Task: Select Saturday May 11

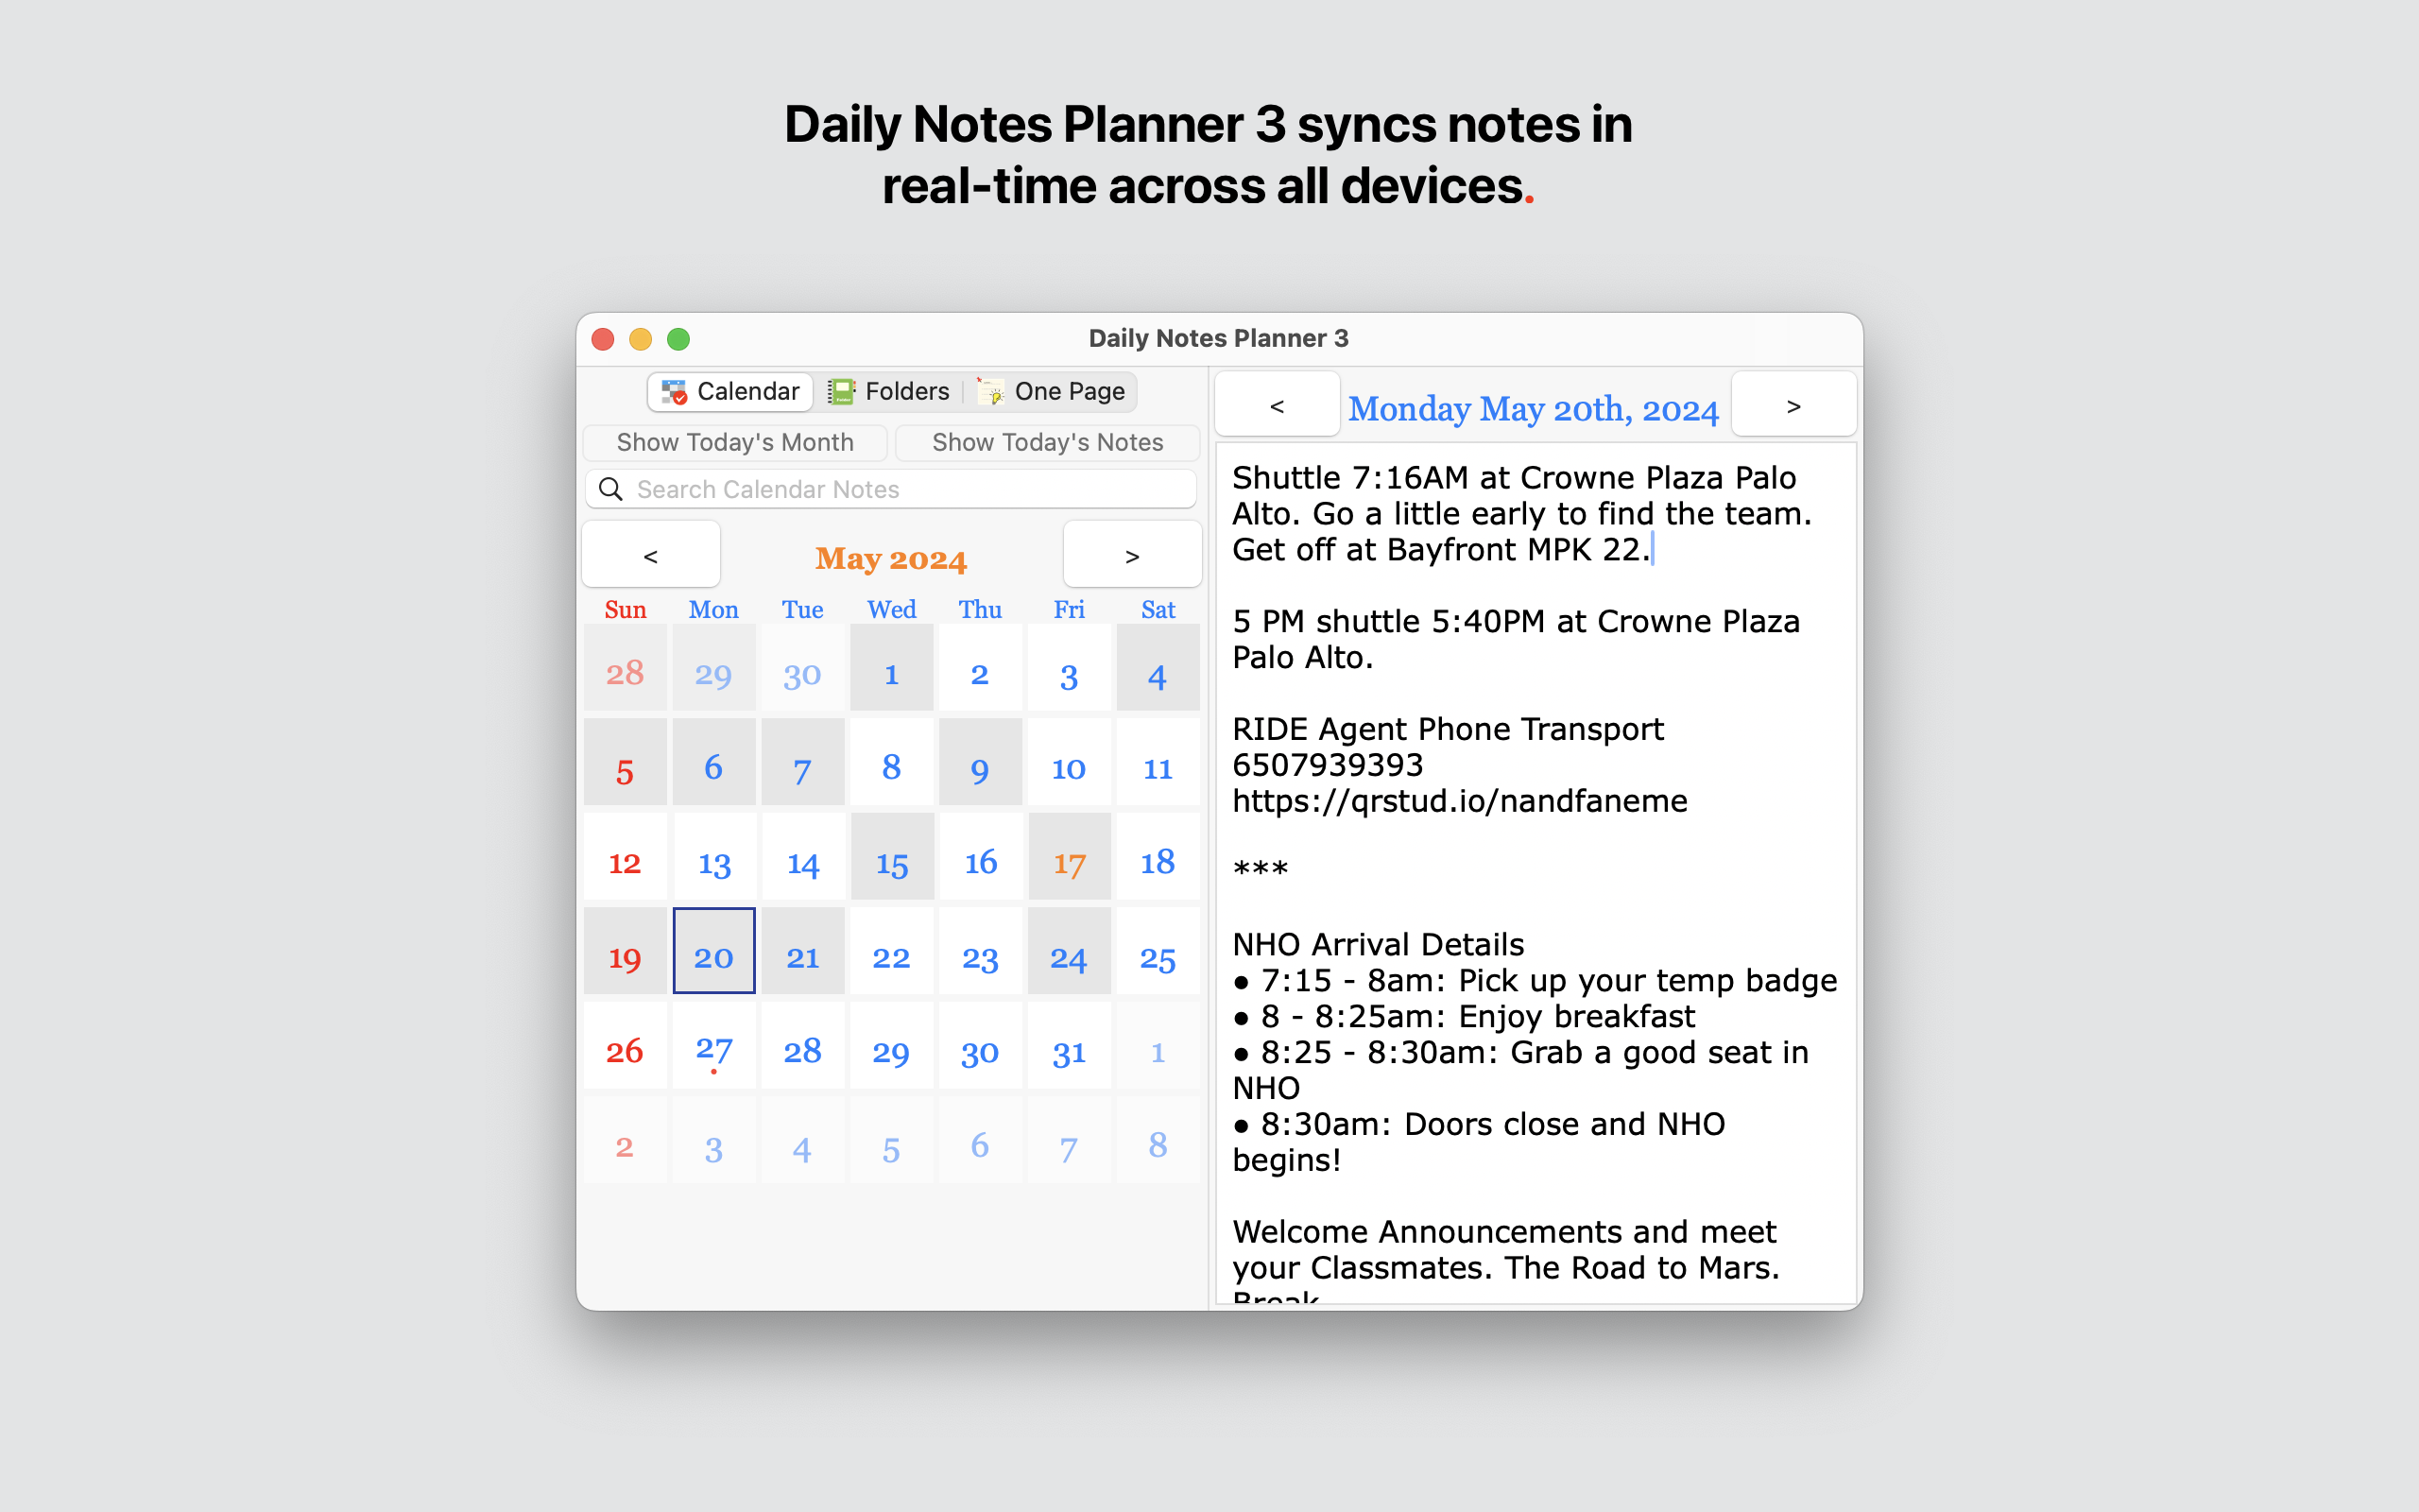Action: [1158, 762]
